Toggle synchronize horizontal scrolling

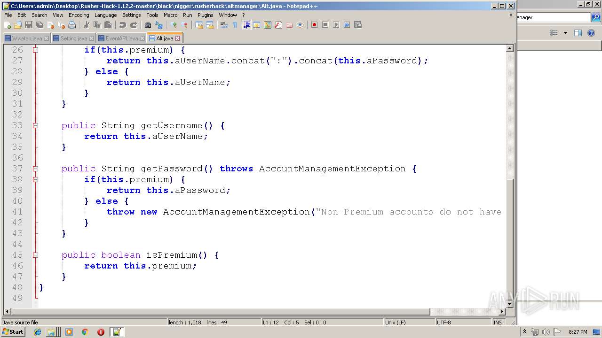pos(210,25)
